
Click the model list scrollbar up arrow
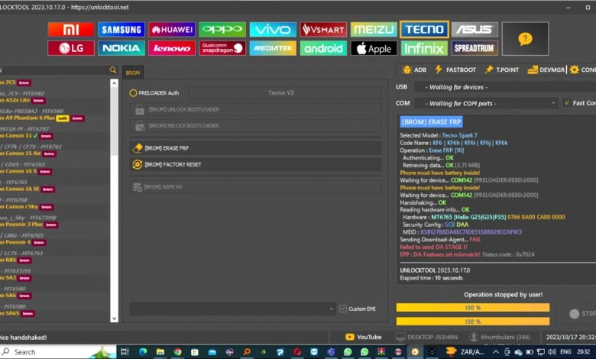pos(114,82)
